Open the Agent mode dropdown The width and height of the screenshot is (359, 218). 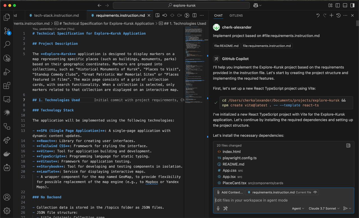[x=298, y=208]
